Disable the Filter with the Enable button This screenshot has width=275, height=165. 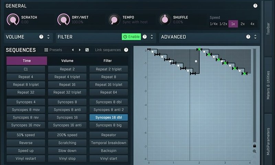click(x=131, y=37)
